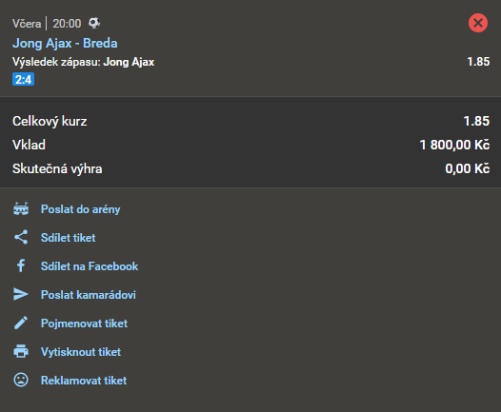Screen dimensions: 501x412
Task: Choose Sdílet na Facebook
Action: coord(90,265)
